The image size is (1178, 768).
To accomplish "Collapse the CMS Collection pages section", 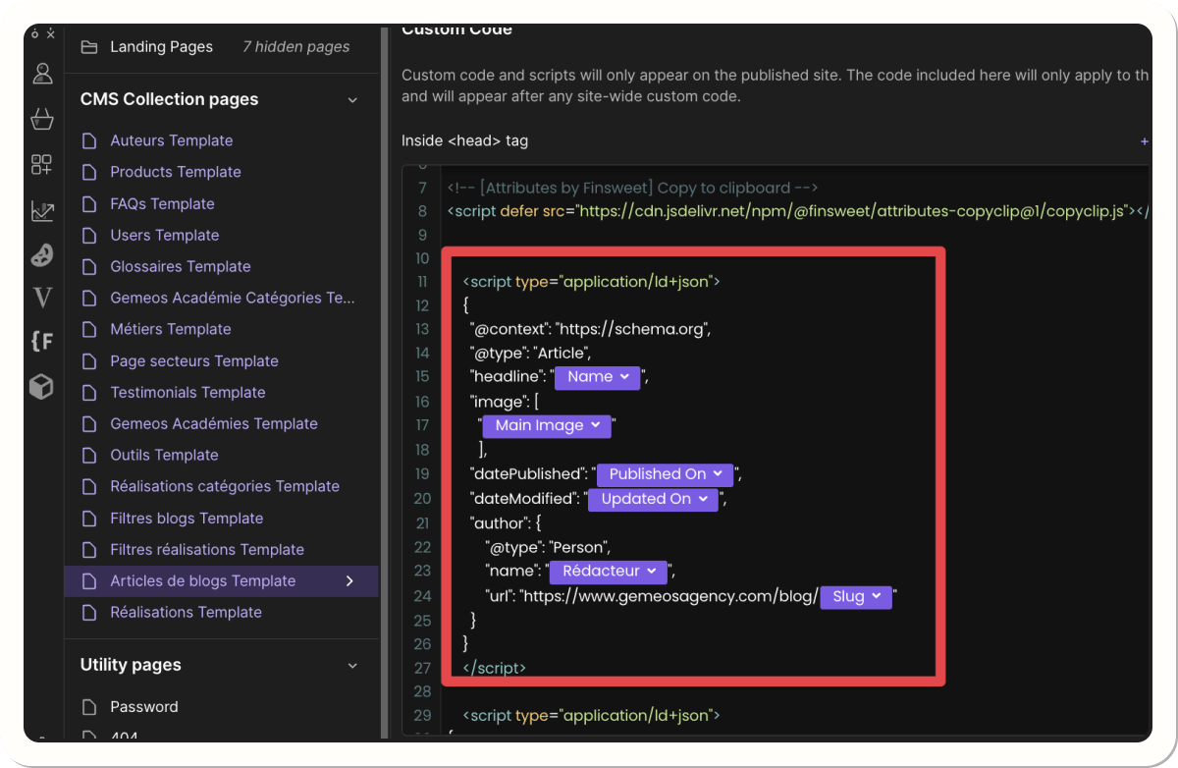I will 352,99.
